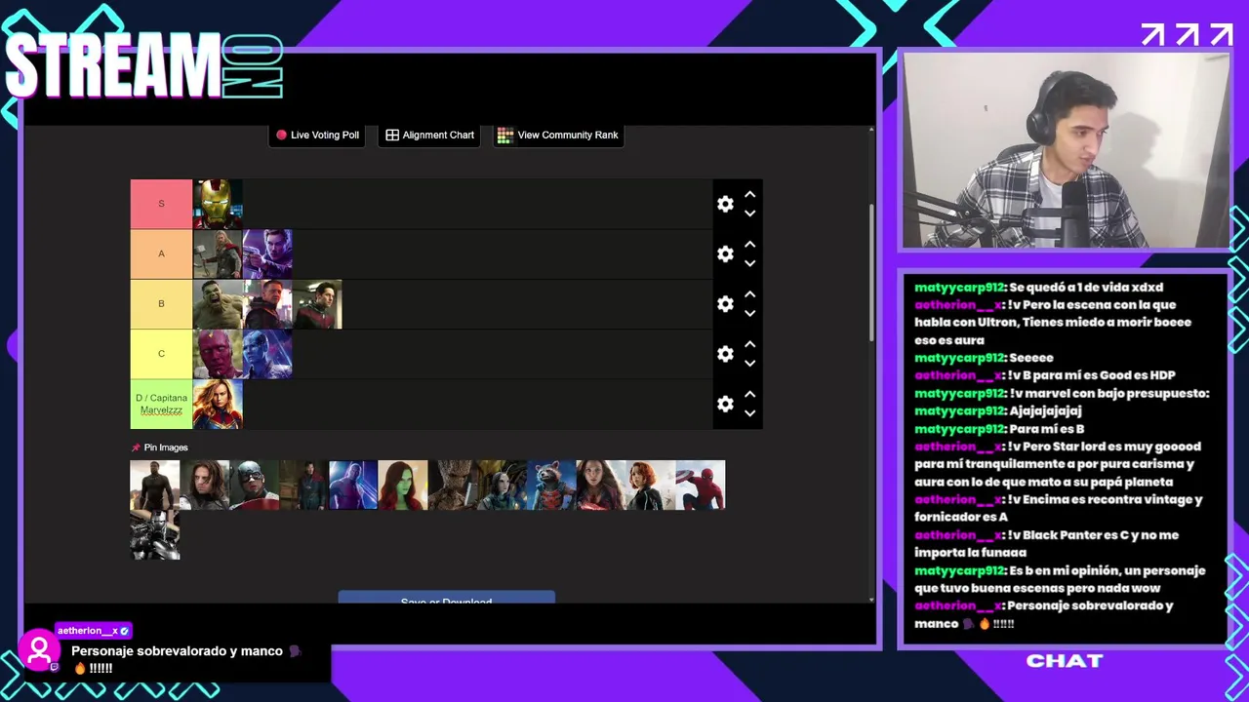Click the green D / Capitana Marvelzzz label

(161, 404)
